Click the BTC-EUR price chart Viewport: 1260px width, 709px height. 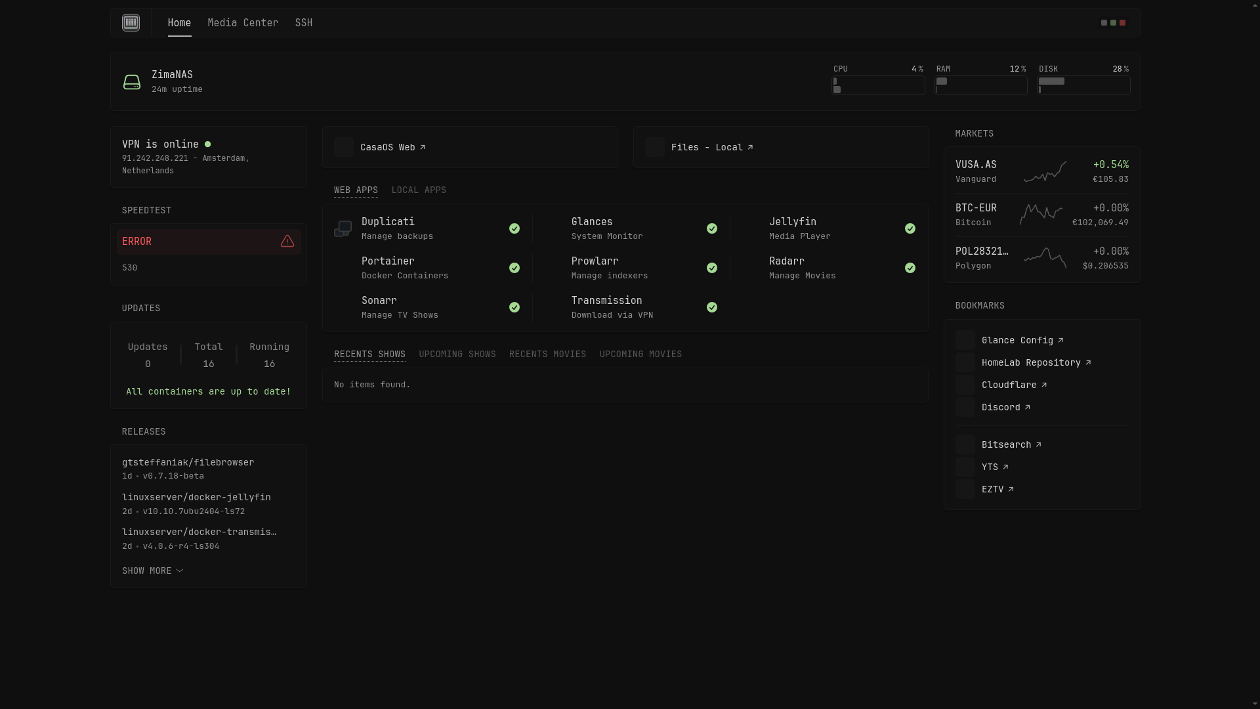click(1041, 215)
